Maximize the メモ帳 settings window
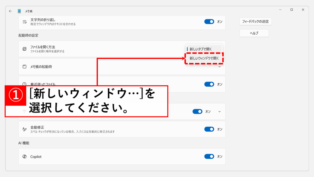The height and width of the screenshot is (177, 314). pos(291,10)
